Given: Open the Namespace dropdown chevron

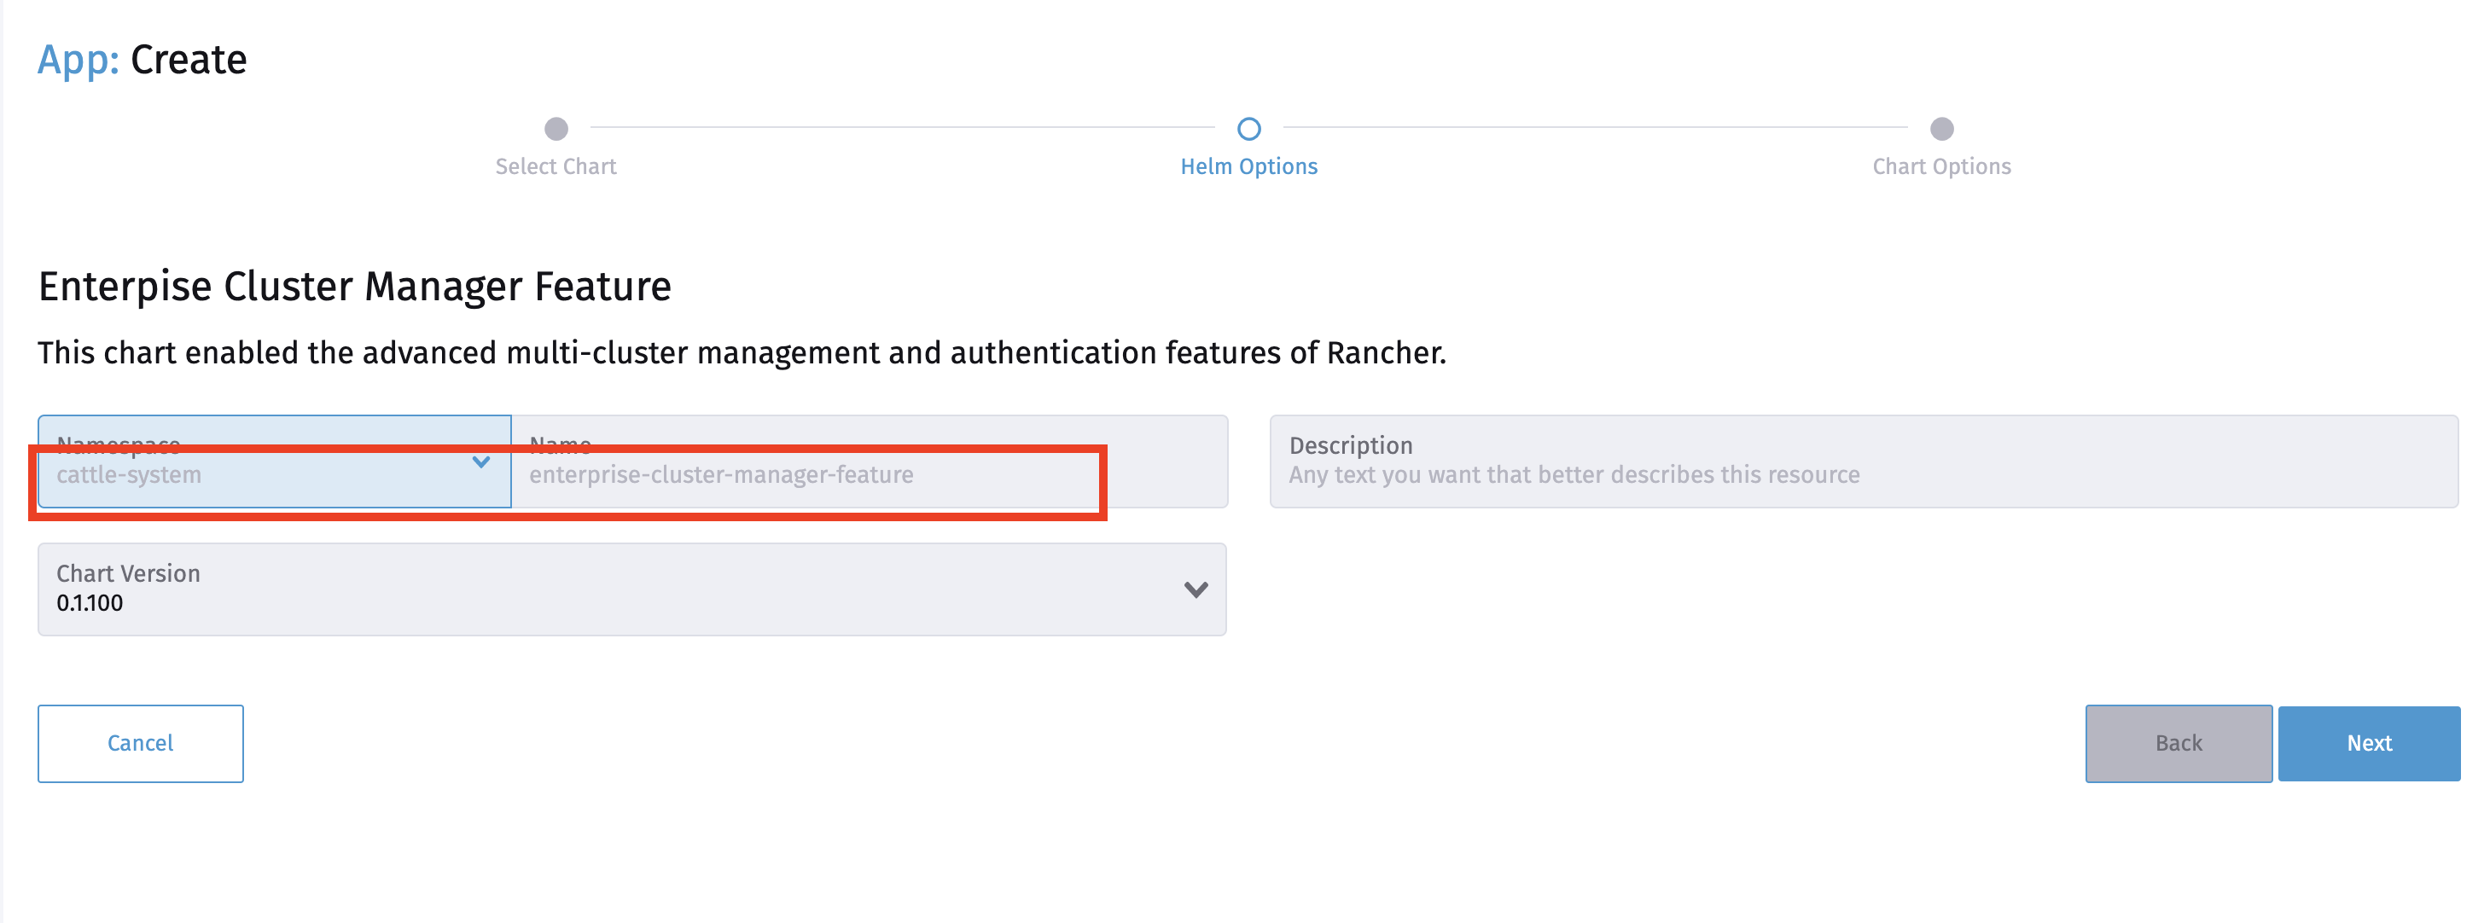Looking at the screenshot, I should [x=481, y=464].
